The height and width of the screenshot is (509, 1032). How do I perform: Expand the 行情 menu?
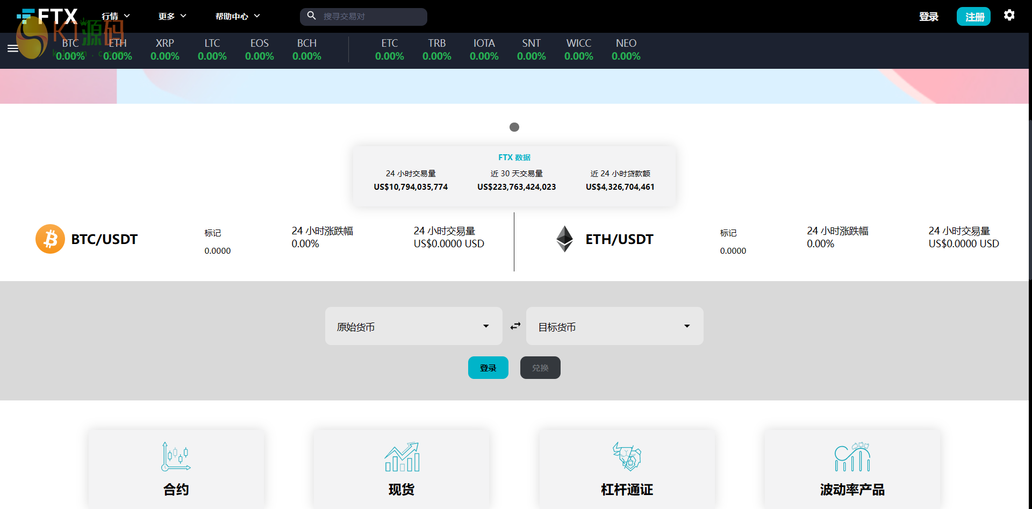pyautogui.click(x=116, y=16)
